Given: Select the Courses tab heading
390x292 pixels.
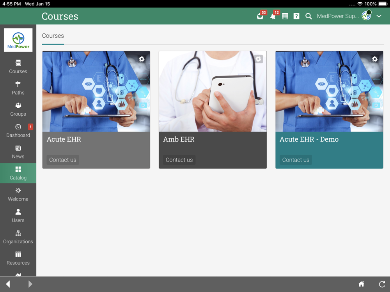Looking at the screenshot, I should click(53, 36).
